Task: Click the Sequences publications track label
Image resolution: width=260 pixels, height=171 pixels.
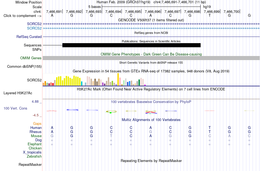Action: 33,45
